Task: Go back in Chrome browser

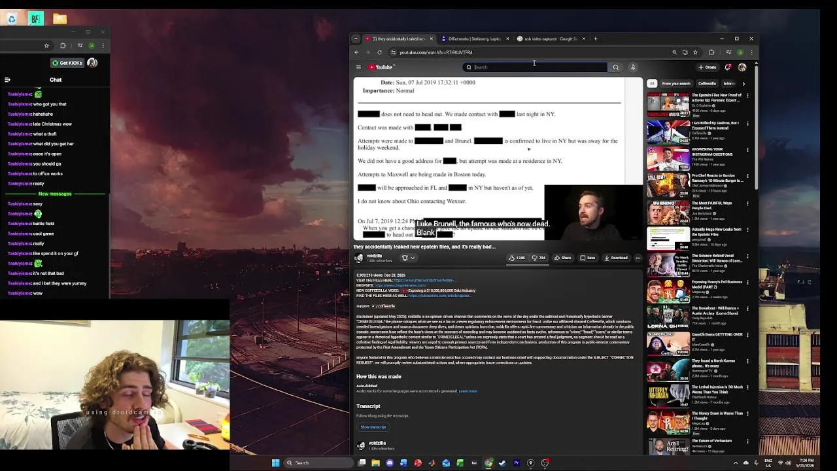Action: click(356, 52)
